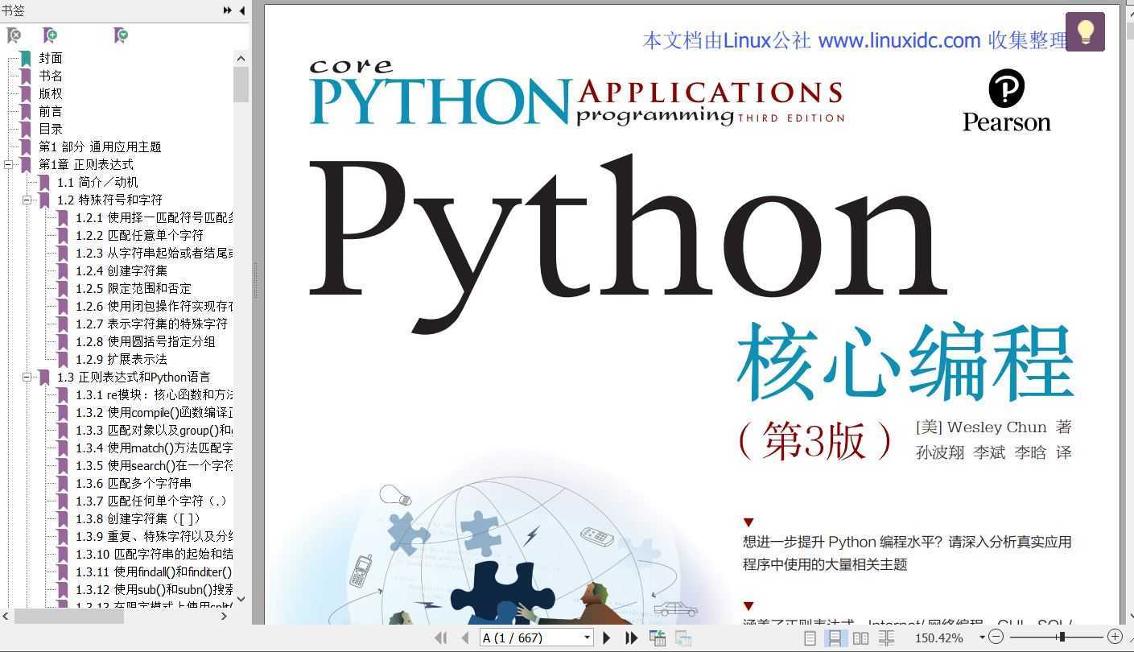Zoom in with the plus button
The image size is (1134, 652).
[x=1115, y=637]
